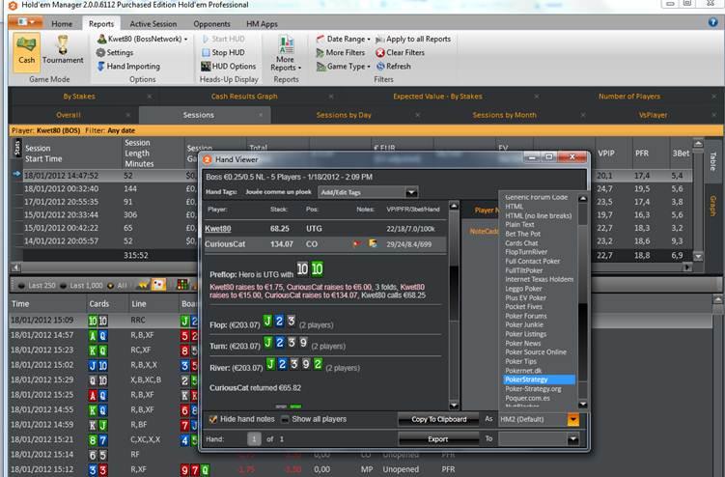Choose Plain Text in the format list
The width and height of the screenshot is (725, 477).
[x=519, y=224]
